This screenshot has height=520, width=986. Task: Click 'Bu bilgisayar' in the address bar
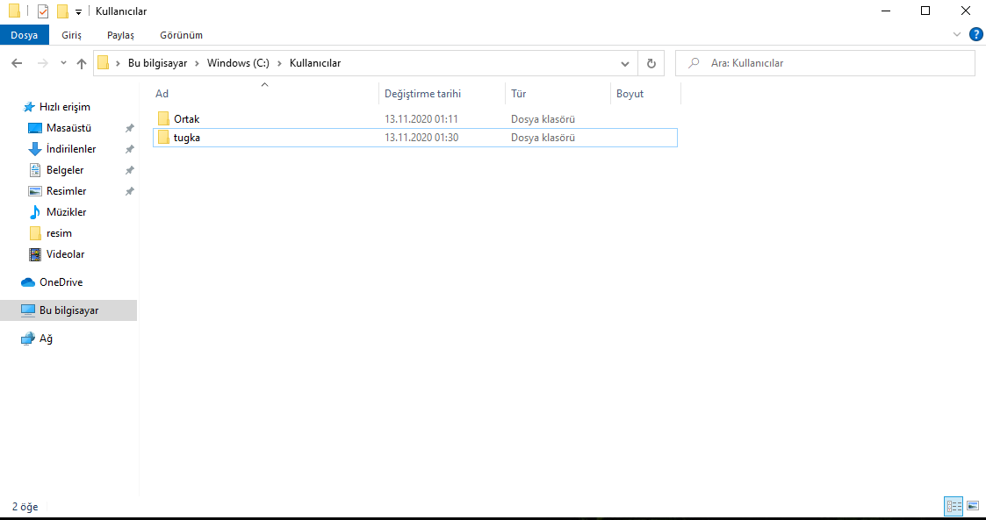[x=157, y=63]
